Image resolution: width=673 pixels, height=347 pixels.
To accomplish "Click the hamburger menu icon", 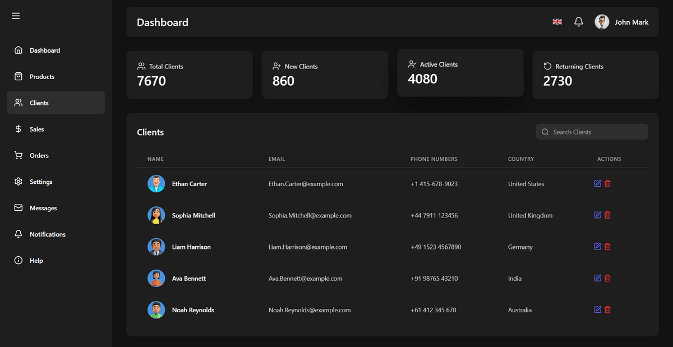I will click(16, 16).
